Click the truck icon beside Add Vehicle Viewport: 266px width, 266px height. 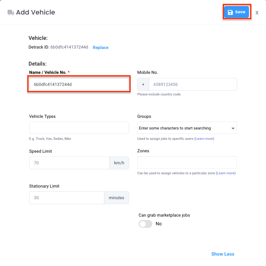(11, 12)
